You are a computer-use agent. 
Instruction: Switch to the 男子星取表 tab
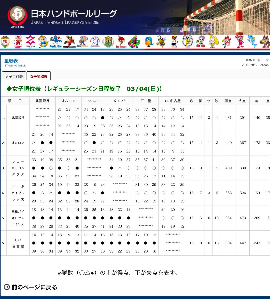coord(14,76)
